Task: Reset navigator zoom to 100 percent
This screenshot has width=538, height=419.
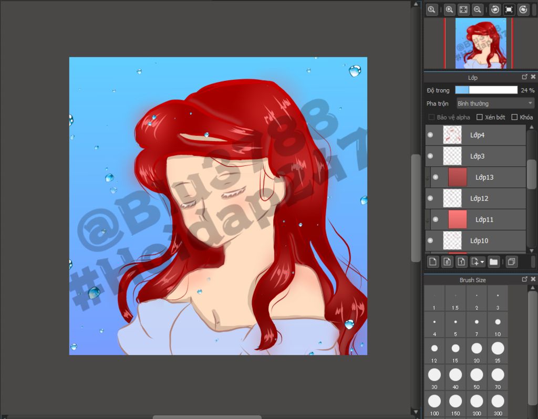Action: tap(432, 9)
